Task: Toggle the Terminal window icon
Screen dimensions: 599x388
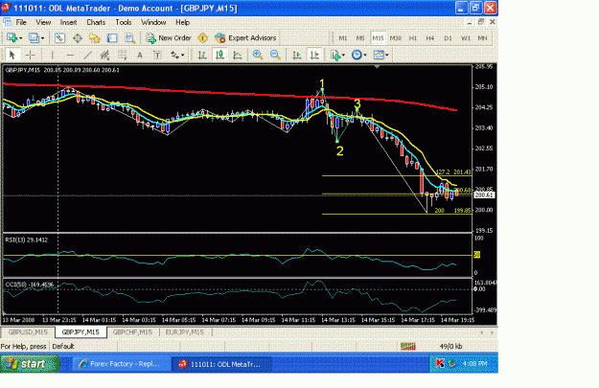Action: (112, 37)
